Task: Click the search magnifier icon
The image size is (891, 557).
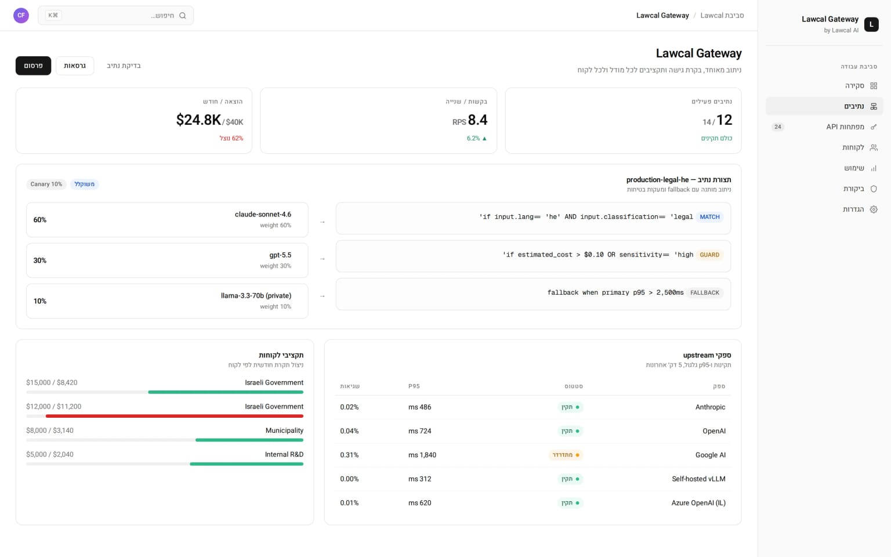Action: click(x=183, y=16)
